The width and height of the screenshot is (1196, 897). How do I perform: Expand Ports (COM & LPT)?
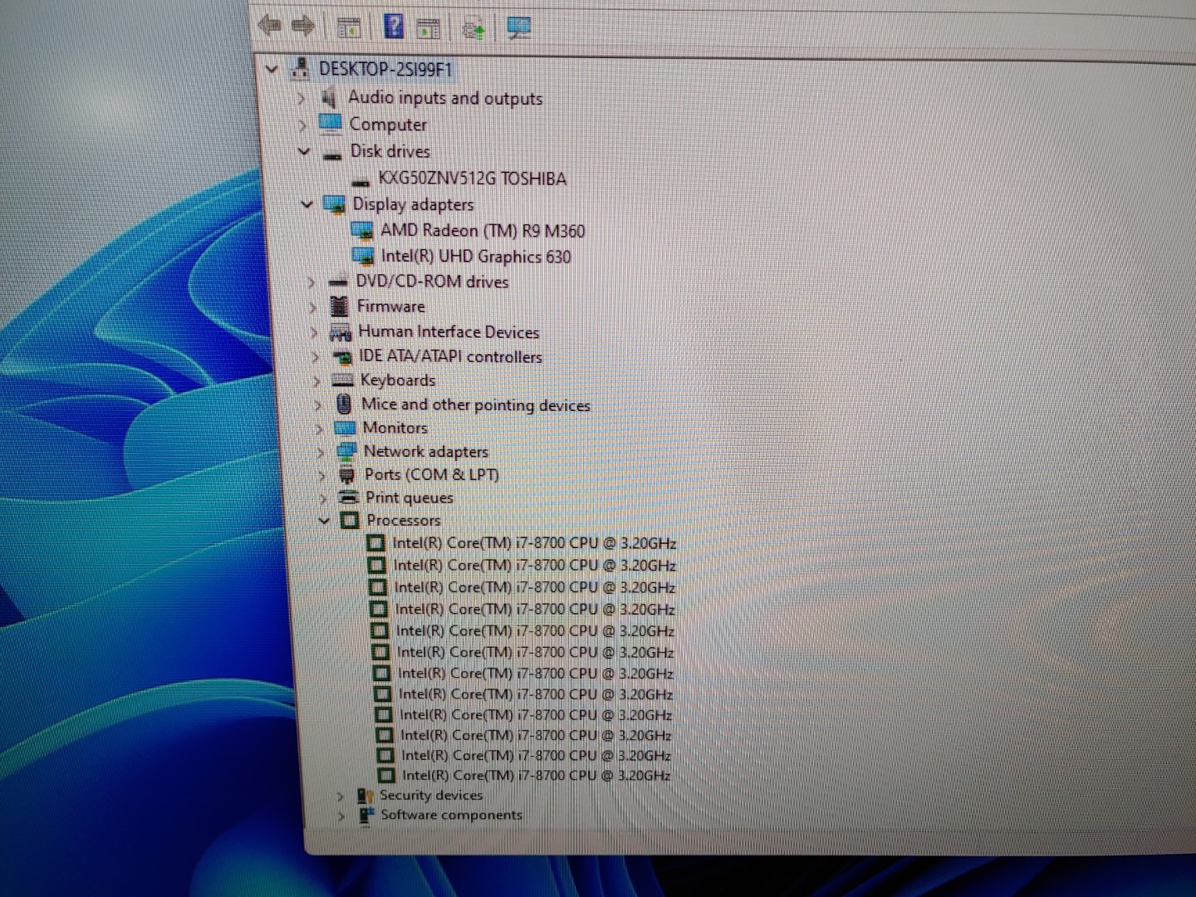point(321,476)
